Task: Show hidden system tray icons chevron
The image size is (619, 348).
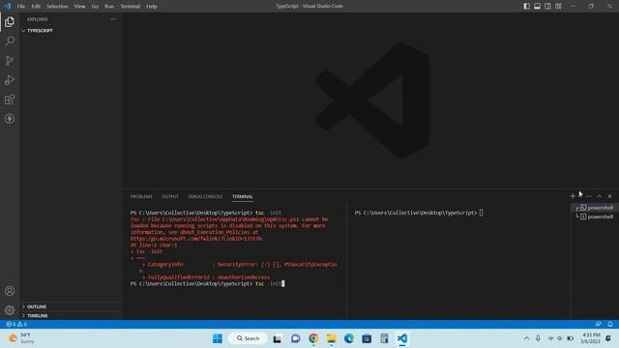Action: [526, 338]
